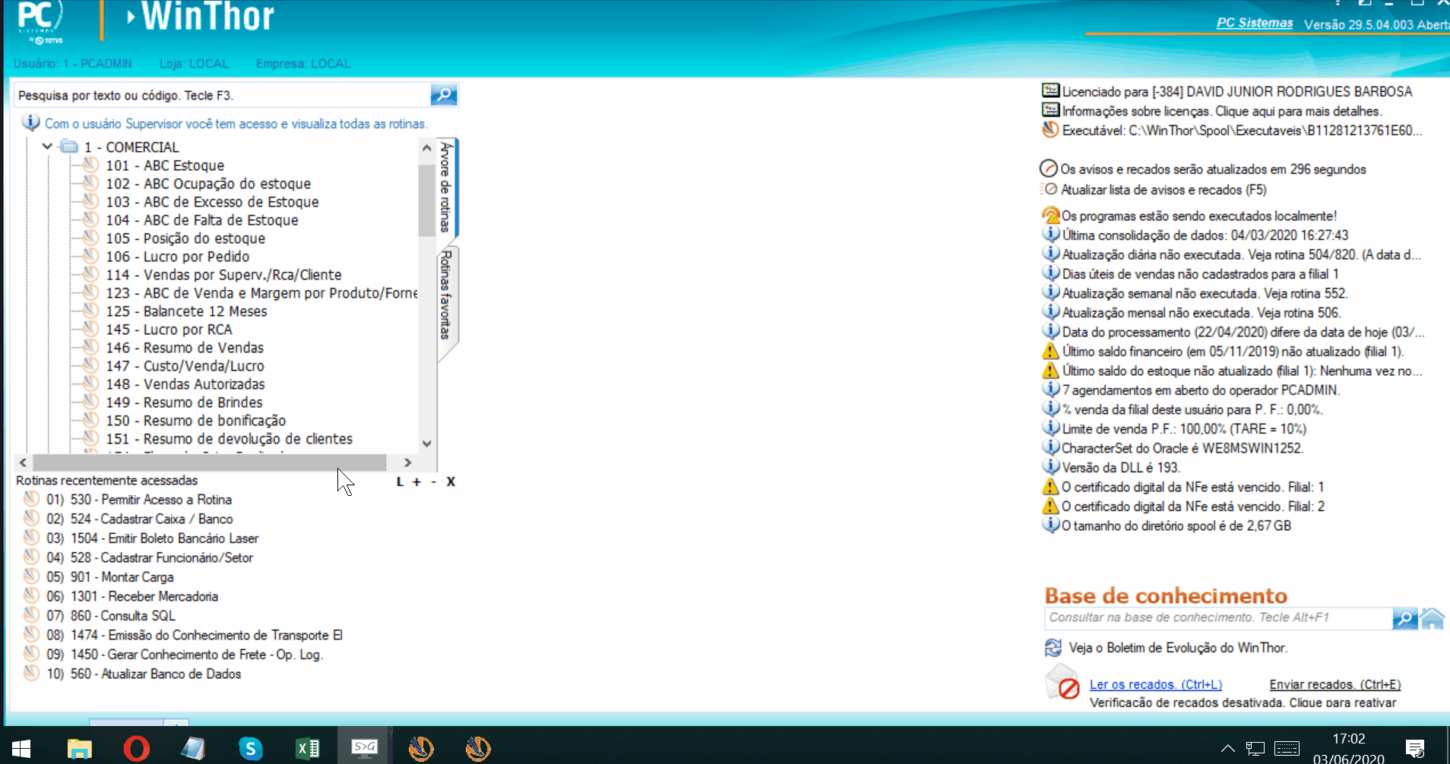Viewport: 1450px width, 764px height.
Task: Click info icon for spool directory size
Action: tap(1050, 525)
